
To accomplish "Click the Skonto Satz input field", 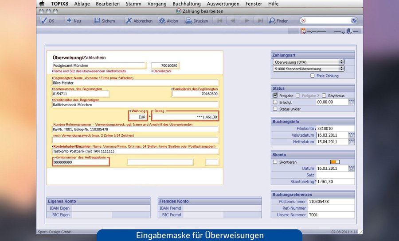I will (335, 175).
